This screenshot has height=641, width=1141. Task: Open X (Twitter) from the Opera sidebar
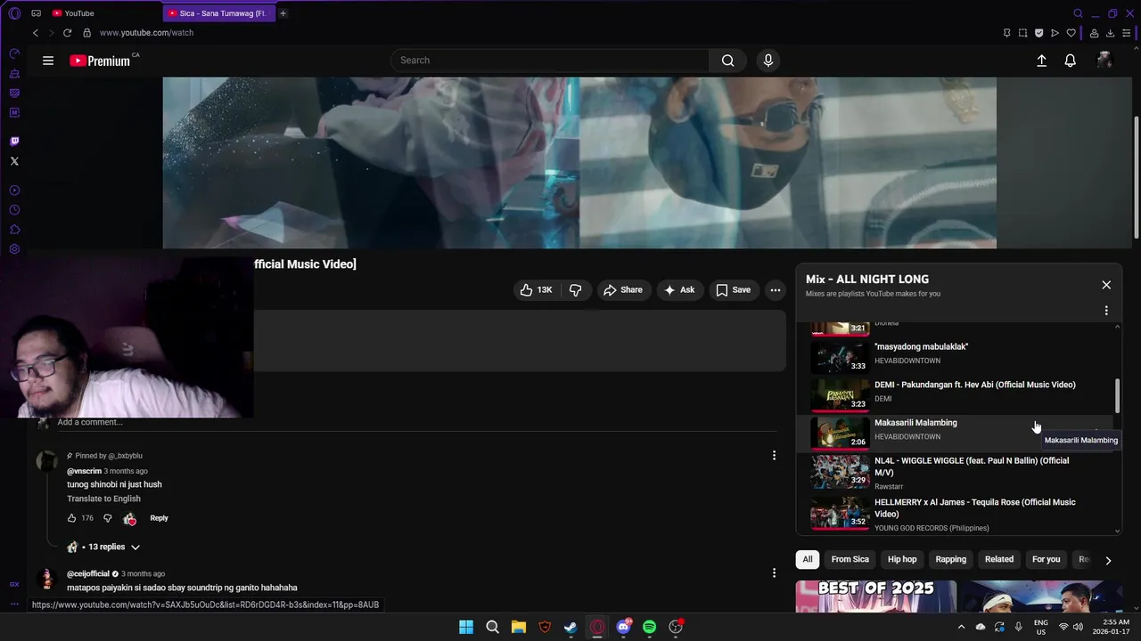[x=14, y=161]
